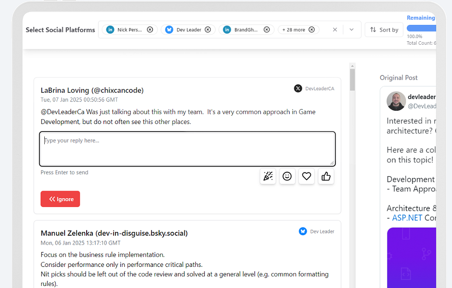Viewport: 452px width, 288px height.
Task: Clear all selected social platforms
Action: tap(335, 30)
